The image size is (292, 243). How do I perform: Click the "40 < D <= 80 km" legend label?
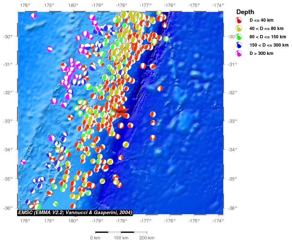click(x=266, y=29)
